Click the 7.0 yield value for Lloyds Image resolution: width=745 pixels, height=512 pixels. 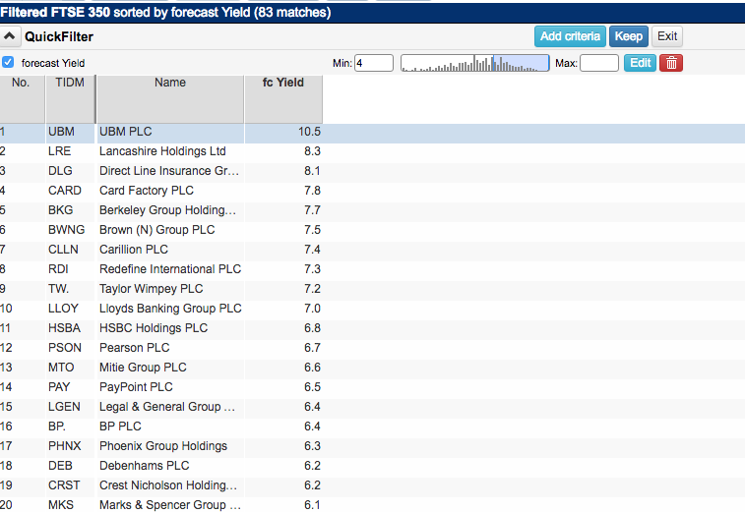point(312,309)
